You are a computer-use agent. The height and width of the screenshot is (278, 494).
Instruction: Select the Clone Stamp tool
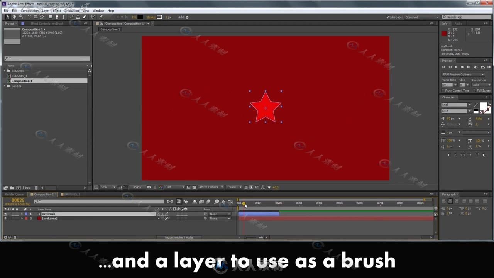click(78, 17)
